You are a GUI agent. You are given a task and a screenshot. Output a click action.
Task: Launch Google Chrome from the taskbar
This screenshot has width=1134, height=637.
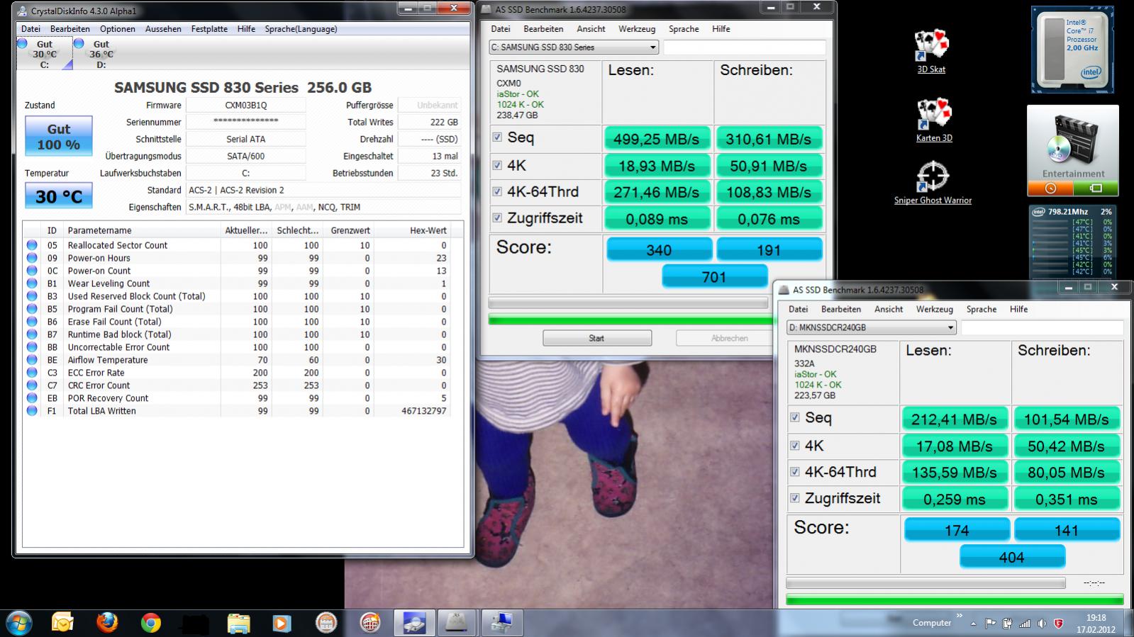[x=151, y=623]
